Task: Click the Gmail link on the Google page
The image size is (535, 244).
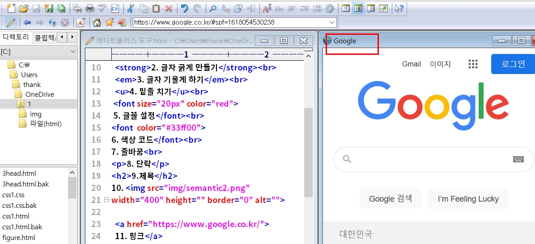Action: point(412,64)
